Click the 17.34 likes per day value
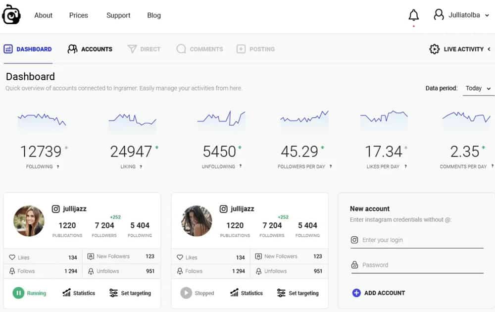The width and height of the screenshot is (495, 312). point(384,152)
